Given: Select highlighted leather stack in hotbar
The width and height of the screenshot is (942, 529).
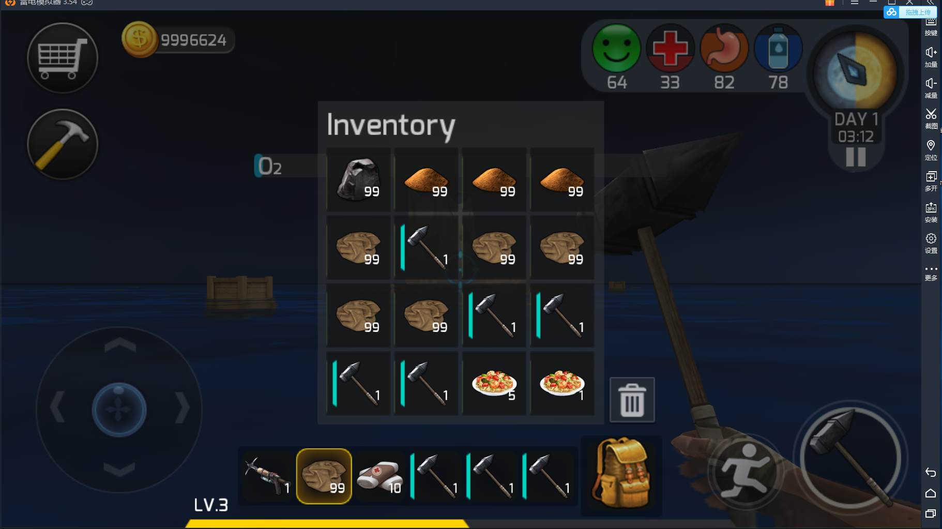Looking at the screenshot, I should 324,476.
